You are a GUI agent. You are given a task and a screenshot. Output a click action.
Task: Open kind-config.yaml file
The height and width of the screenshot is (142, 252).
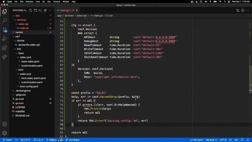point(31,86)
